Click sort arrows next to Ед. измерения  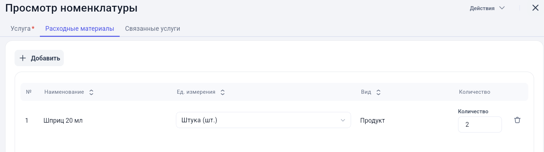click(223, 92)
